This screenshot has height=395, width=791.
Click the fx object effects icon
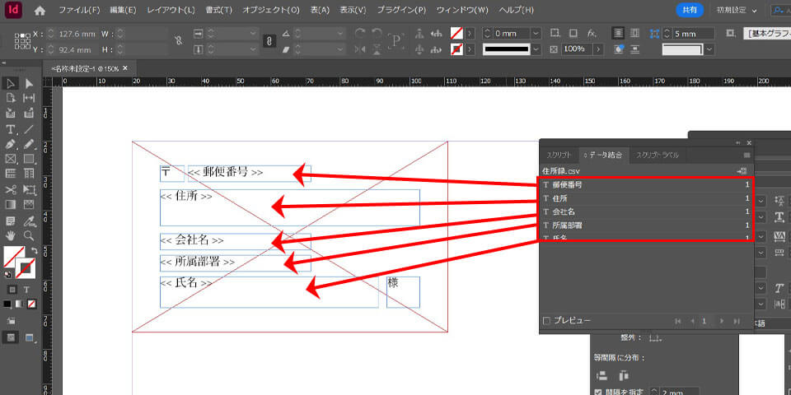click(x=592, y=33)
